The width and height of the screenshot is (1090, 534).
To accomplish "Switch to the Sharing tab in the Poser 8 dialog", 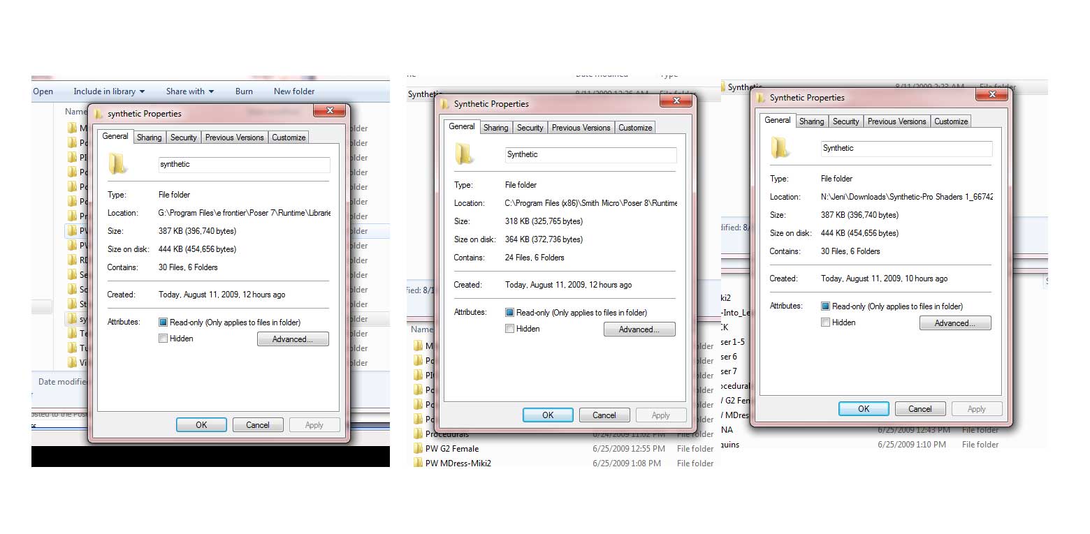I will pos(495,128).
